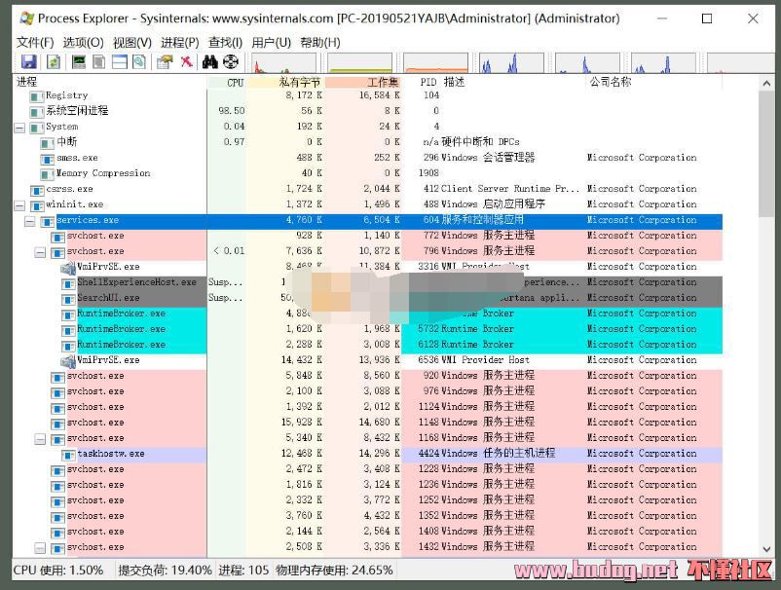Select the crosshair Find Window's Process icon
This screenshot has height=590, width=781.
tap(231, 61)
